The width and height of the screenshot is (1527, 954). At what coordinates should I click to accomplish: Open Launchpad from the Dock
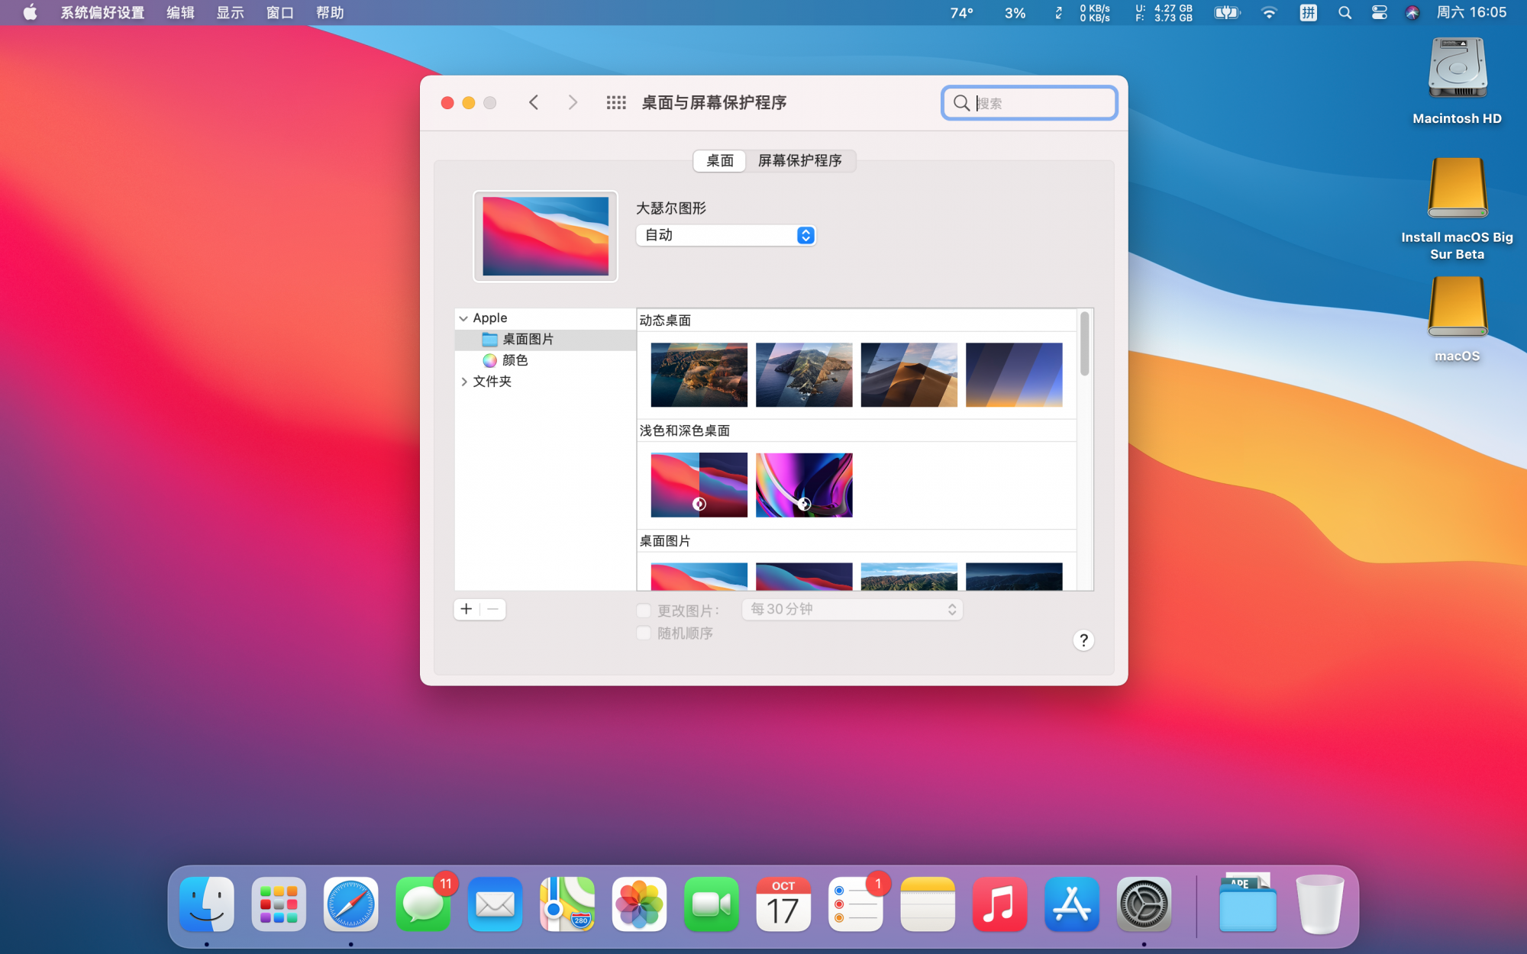click(279, 904)
